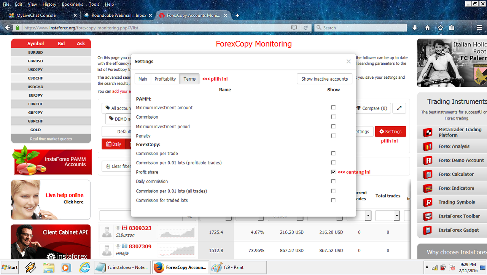
Task: Open the Total trades filter dropdown
Action: tap(397, 216)
